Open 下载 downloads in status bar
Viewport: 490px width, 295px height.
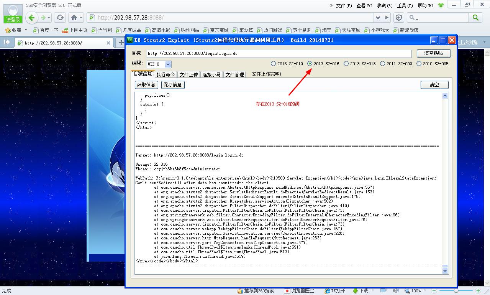point(360,291)
